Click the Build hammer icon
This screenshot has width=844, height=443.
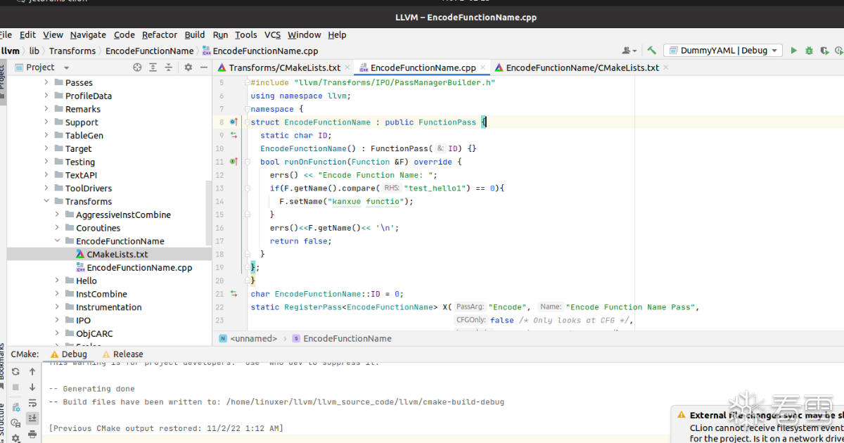coord(652,51)
